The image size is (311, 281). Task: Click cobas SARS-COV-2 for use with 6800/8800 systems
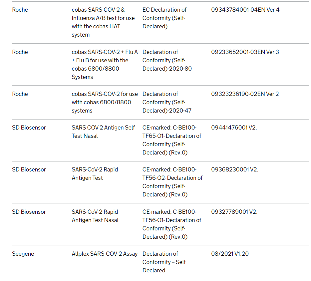[x=105, y=102]
